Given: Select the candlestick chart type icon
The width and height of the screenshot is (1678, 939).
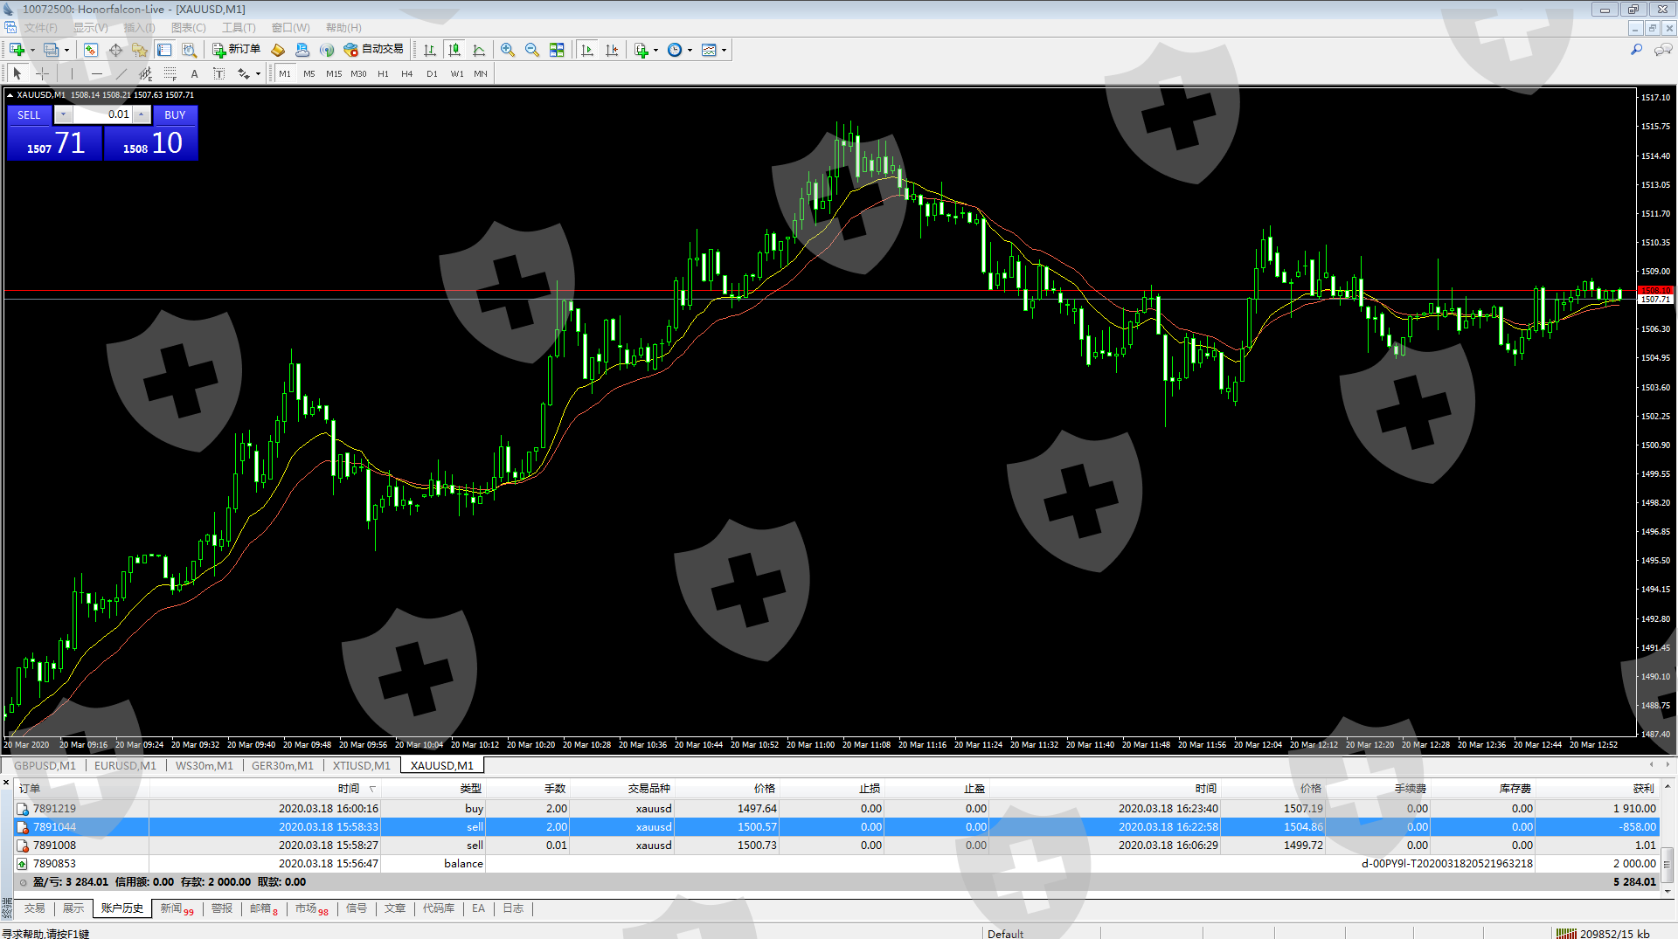Looking at the screenshot, I should (x=454, y=50).
